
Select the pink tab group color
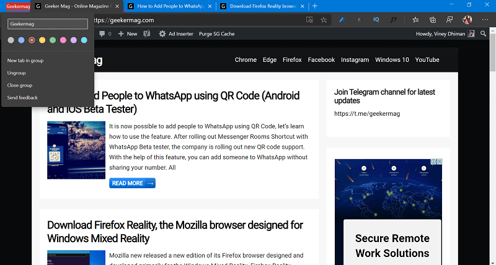tap(63, 40)
